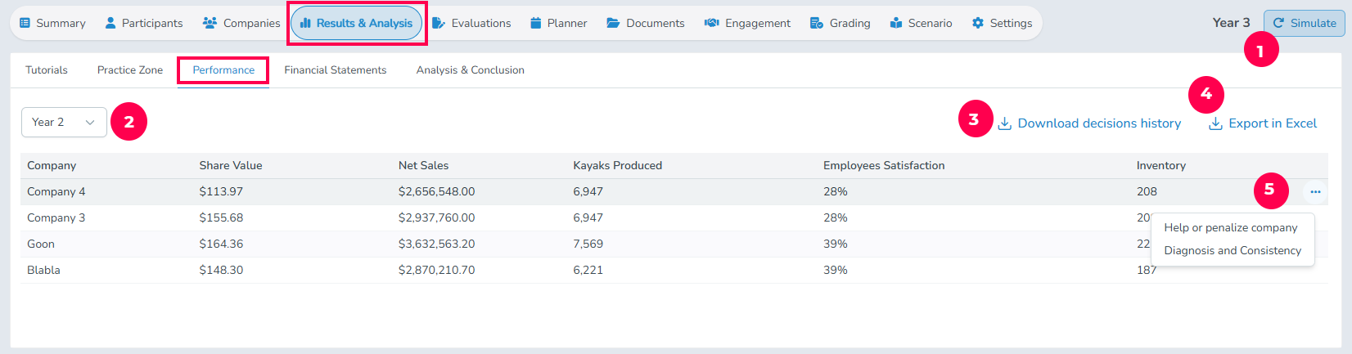Click the Planner calendar icon
The height and width of the screenshot is (354, 1352).
click(536, 23)
